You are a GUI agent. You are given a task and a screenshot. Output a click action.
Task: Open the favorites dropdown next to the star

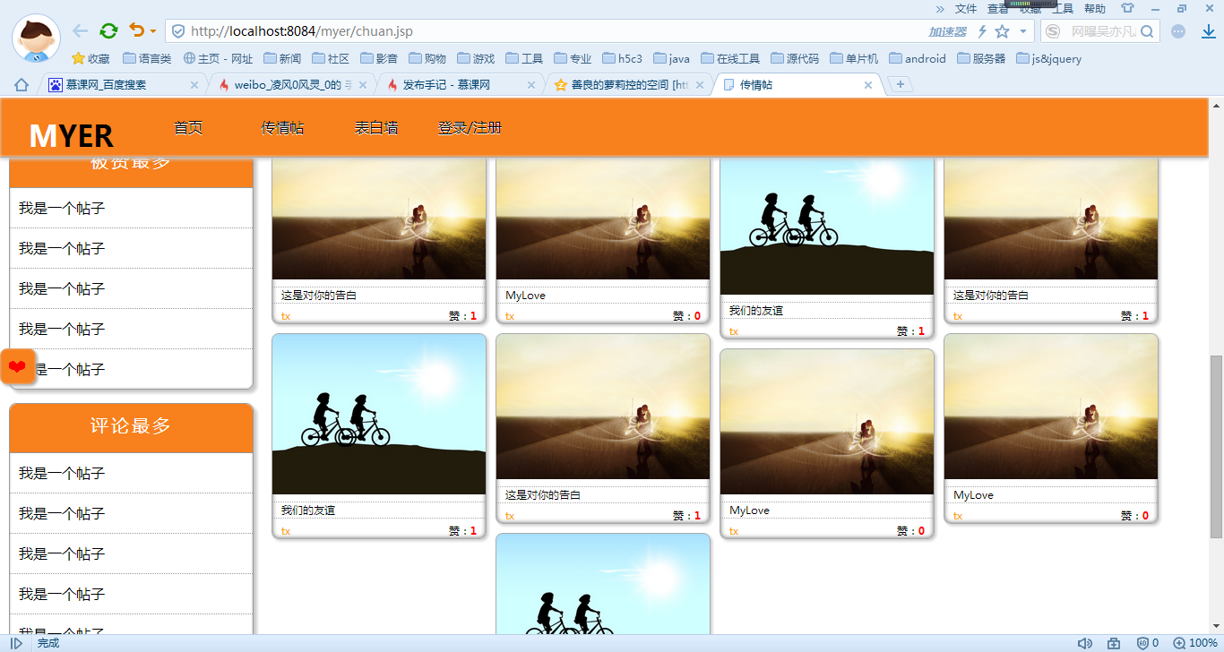point(1024,30)
